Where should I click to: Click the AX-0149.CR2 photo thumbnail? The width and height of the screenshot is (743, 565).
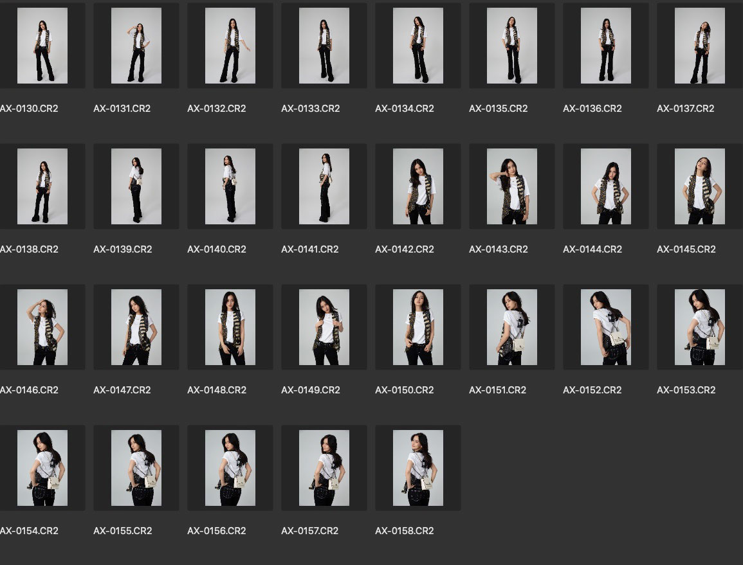[x=324, y=327]
